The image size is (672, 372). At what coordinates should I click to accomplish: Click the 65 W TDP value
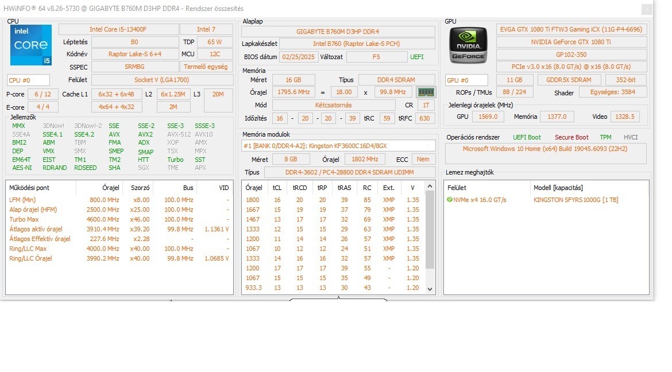[x=215, y=42]
